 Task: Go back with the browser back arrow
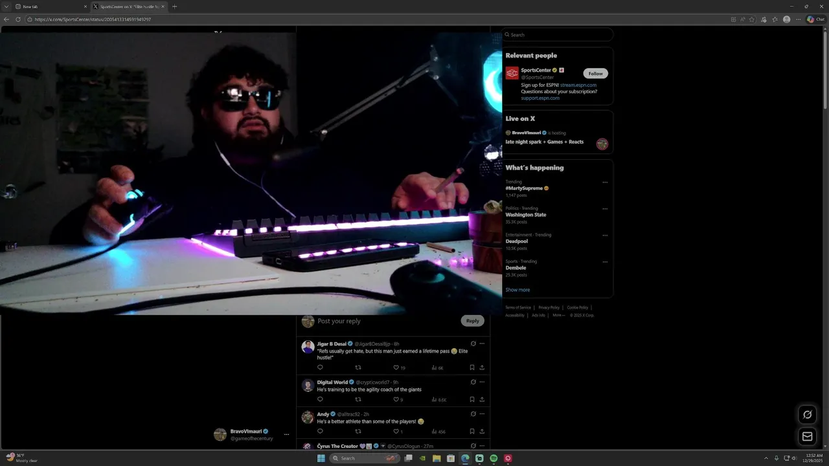point(6,19)
